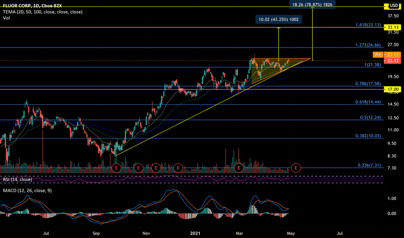Click the orange Pre 23.12 pre-market label
The image size is (404, 238).
[x=387, y=55]
